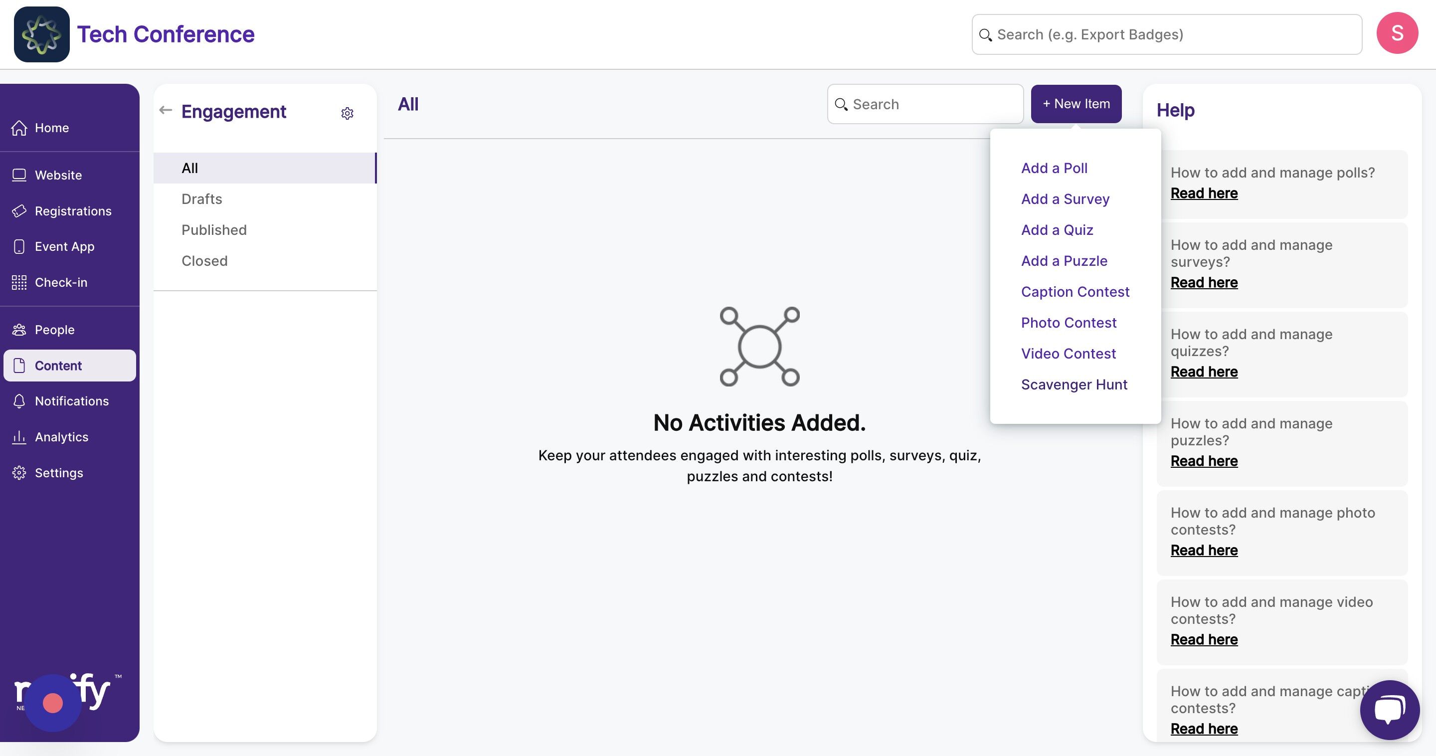Select Caption Contest menu entry

pos(1075,292)
